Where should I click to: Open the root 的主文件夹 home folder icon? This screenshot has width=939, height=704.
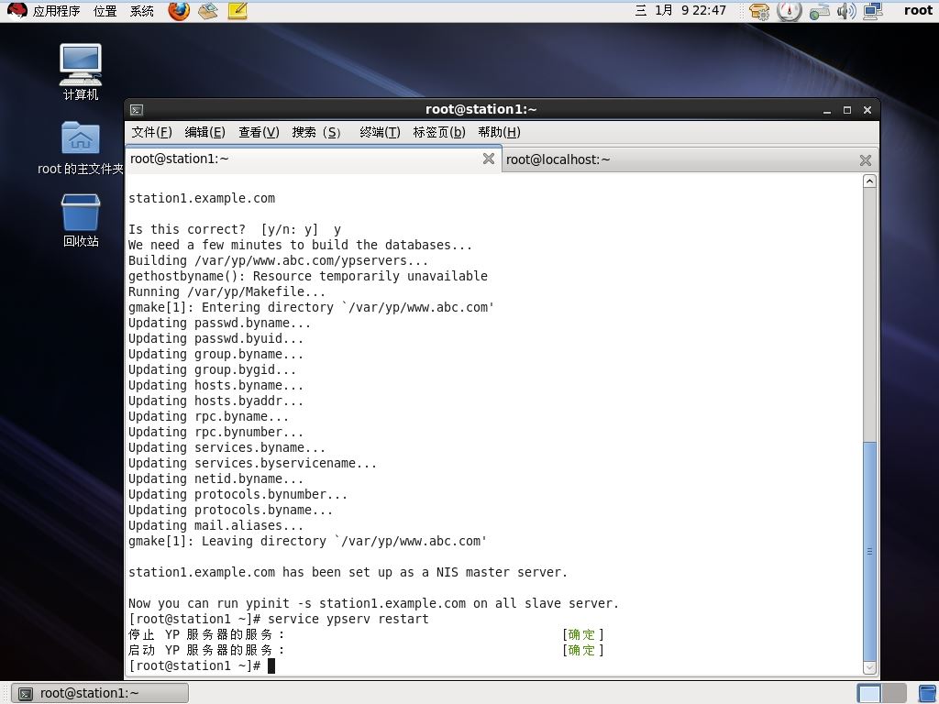[x=81, y=148]
